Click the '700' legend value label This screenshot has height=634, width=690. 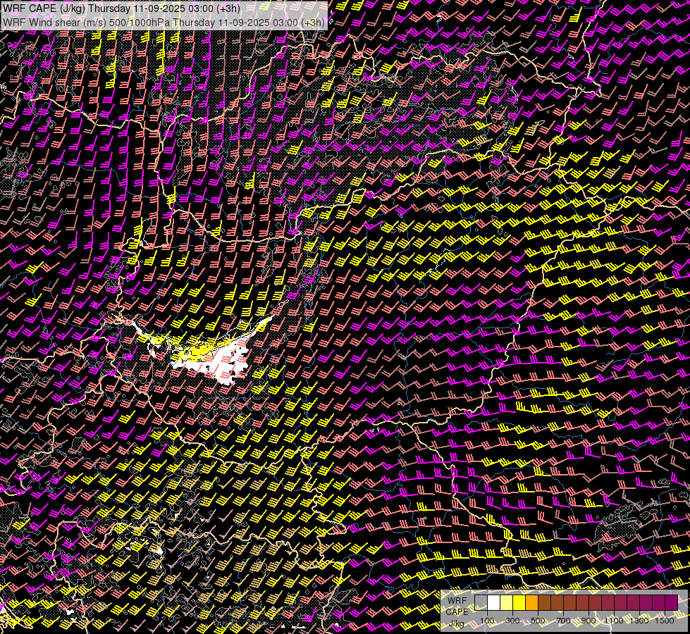click(x=563, y=621)
